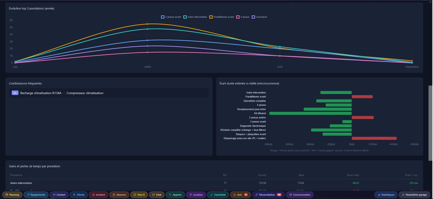Toggle the Parallélisme avant legend series
The image size is (433, 199).
pos(222,17)
